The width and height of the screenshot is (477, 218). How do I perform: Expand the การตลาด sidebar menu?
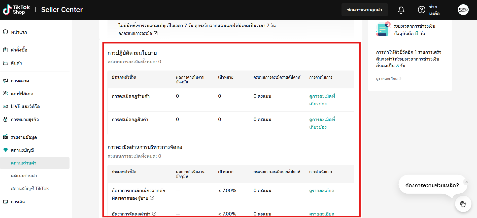pos(20,81)
